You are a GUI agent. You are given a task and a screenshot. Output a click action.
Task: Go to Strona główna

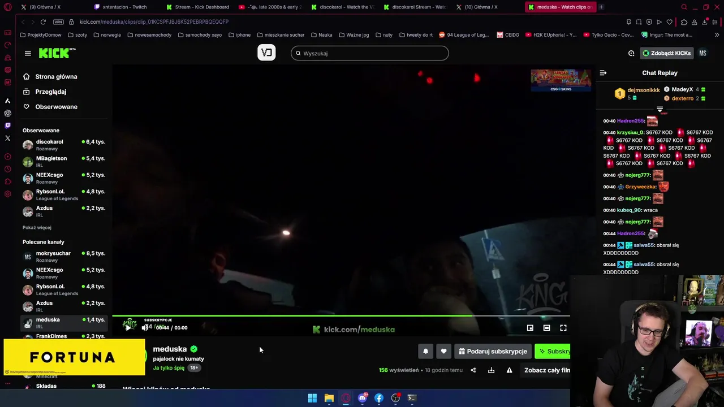pyautogui.click(x=56, y=77)
